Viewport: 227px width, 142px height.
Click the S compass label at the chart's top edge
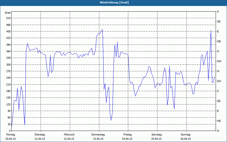coord(218,12)
